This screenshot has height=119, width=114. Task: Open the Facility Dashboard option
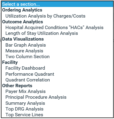(57, 68)
